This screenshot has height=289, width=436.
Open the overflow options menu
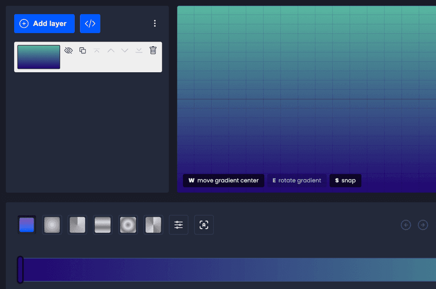coord(155,23)
